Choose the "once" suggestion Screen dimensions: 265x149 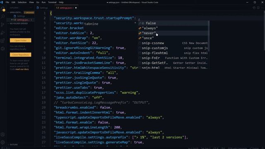(x=173, y=38)
